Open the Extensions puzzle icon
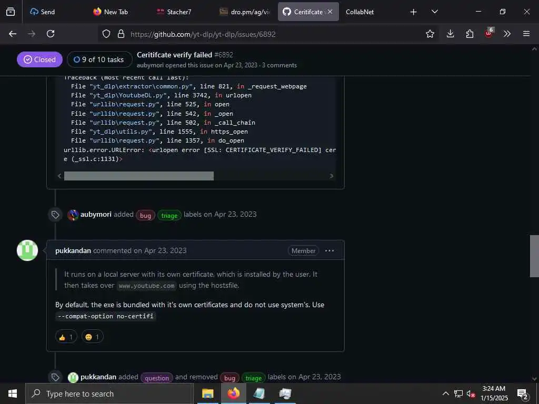Viewport: 539px width, 404px height. coord(470,34)
